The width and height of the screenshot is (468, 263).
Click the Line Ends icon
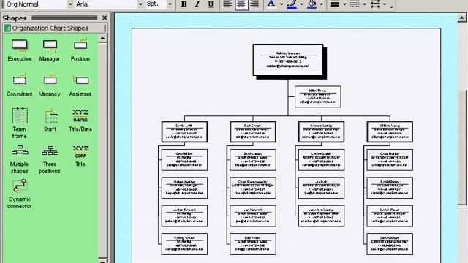pos(375,4)
